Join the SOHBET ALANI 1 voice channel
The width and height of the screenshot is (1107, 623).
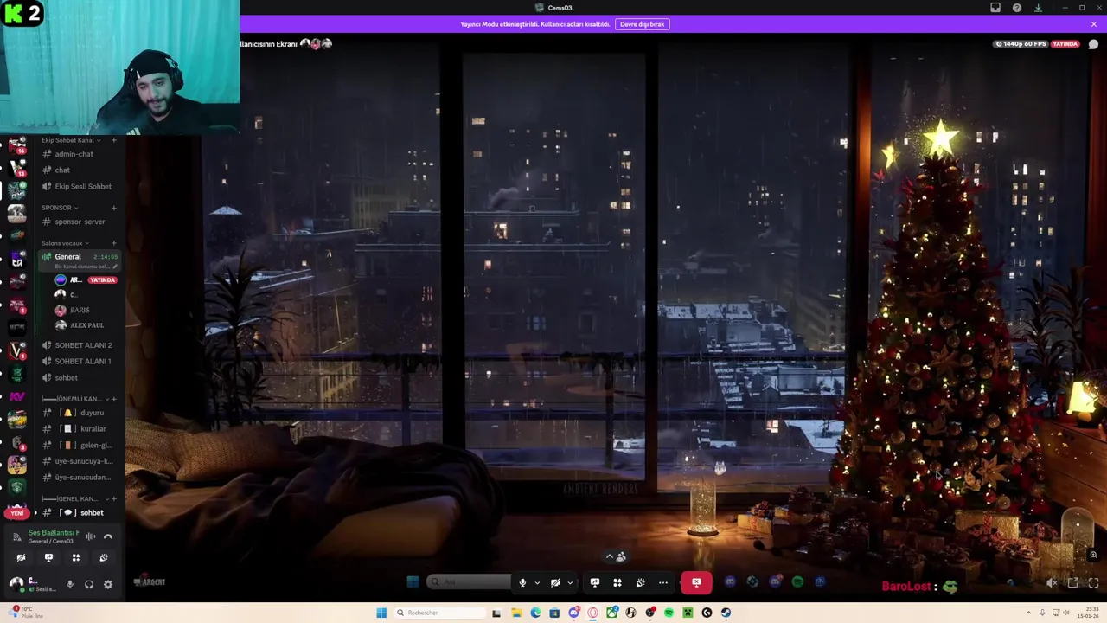(78, 362)
